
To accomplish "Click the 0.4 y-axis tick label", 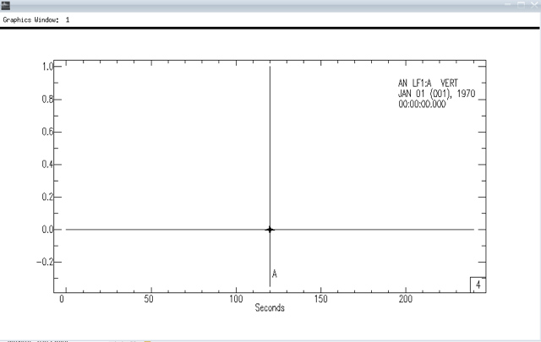I will coord(47,165).
